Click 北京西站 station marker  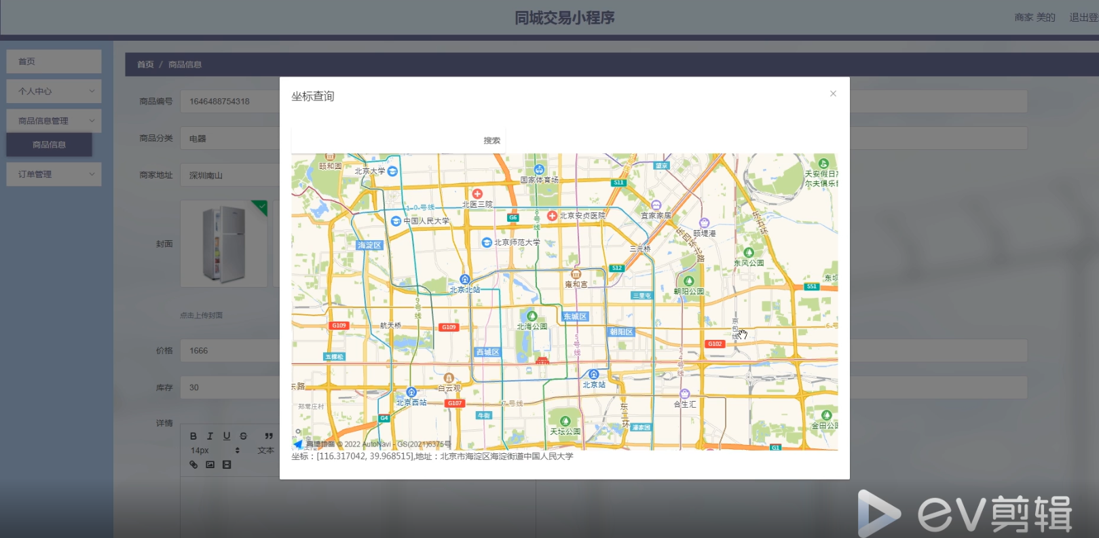coord(411,392)
